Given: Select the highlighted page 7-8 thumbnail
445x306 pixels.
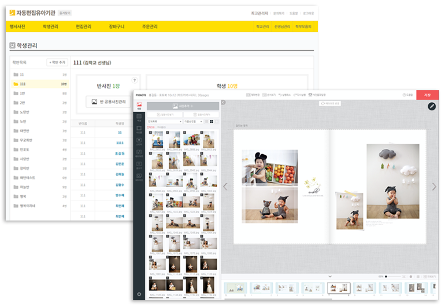Looking at the screenshot, I should point(339,288).
